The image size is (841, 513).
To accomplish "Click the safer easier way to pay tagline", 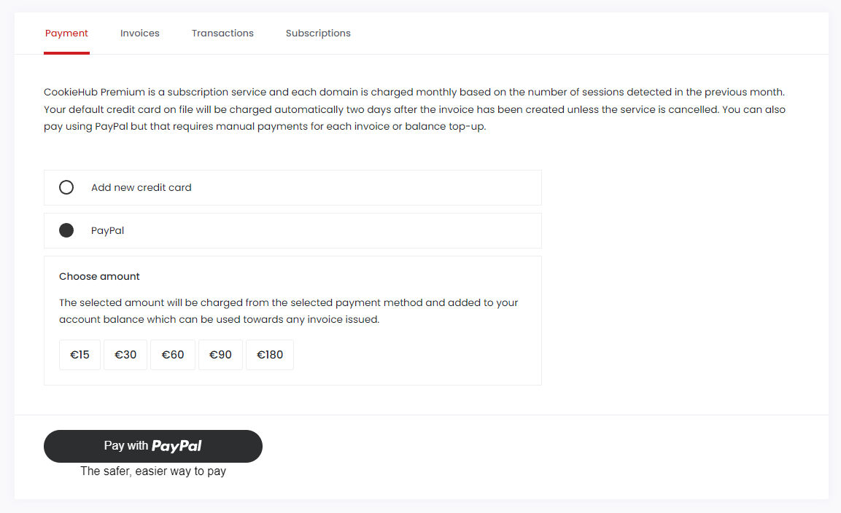I will point(153,471).
